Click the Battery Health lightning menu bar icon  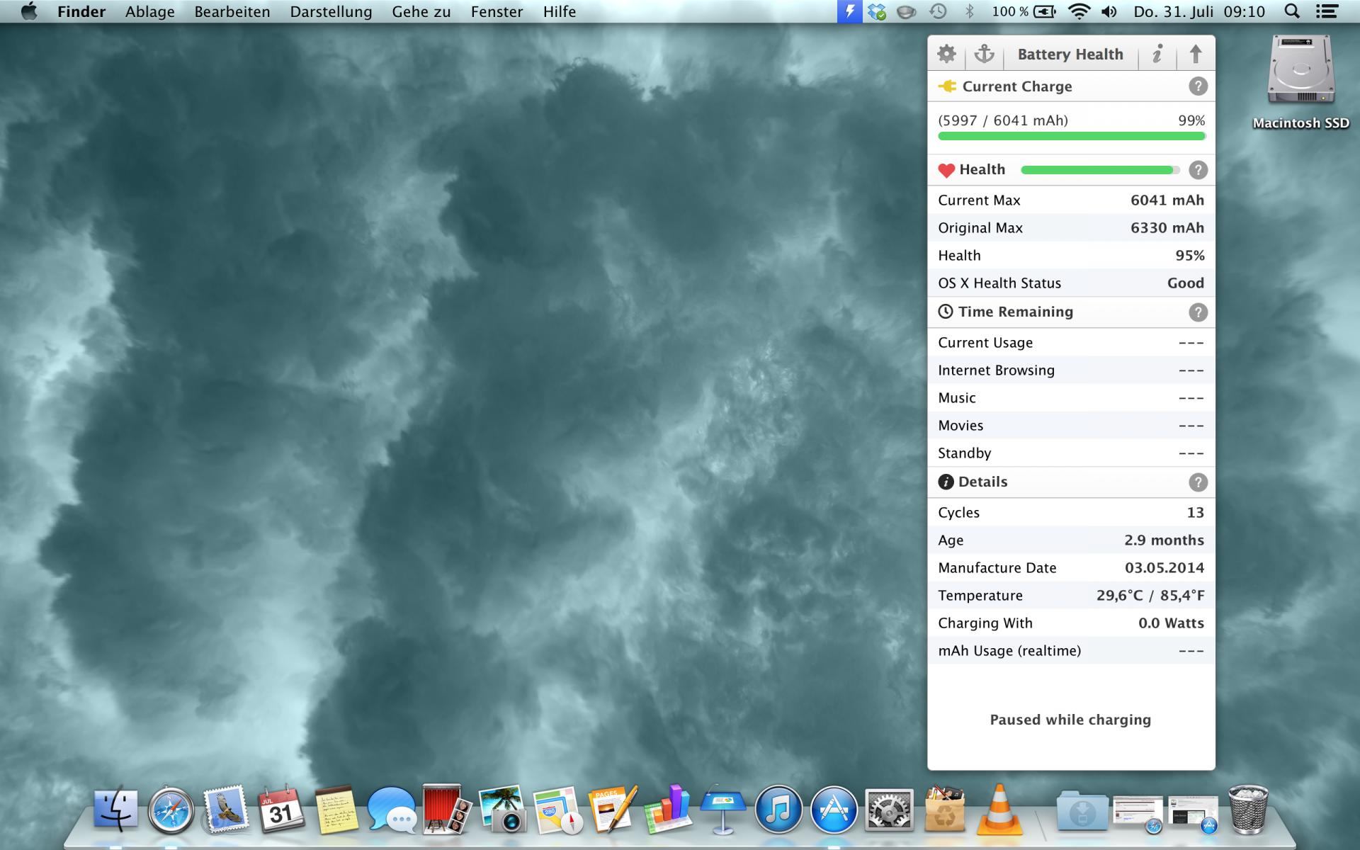tap(849, 11)
